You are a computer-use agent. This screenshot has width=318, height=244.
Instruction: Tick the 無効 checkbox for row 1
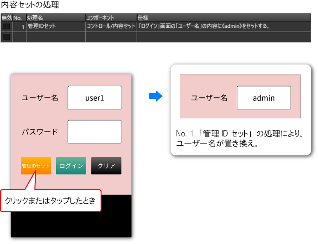click(6, 26)
